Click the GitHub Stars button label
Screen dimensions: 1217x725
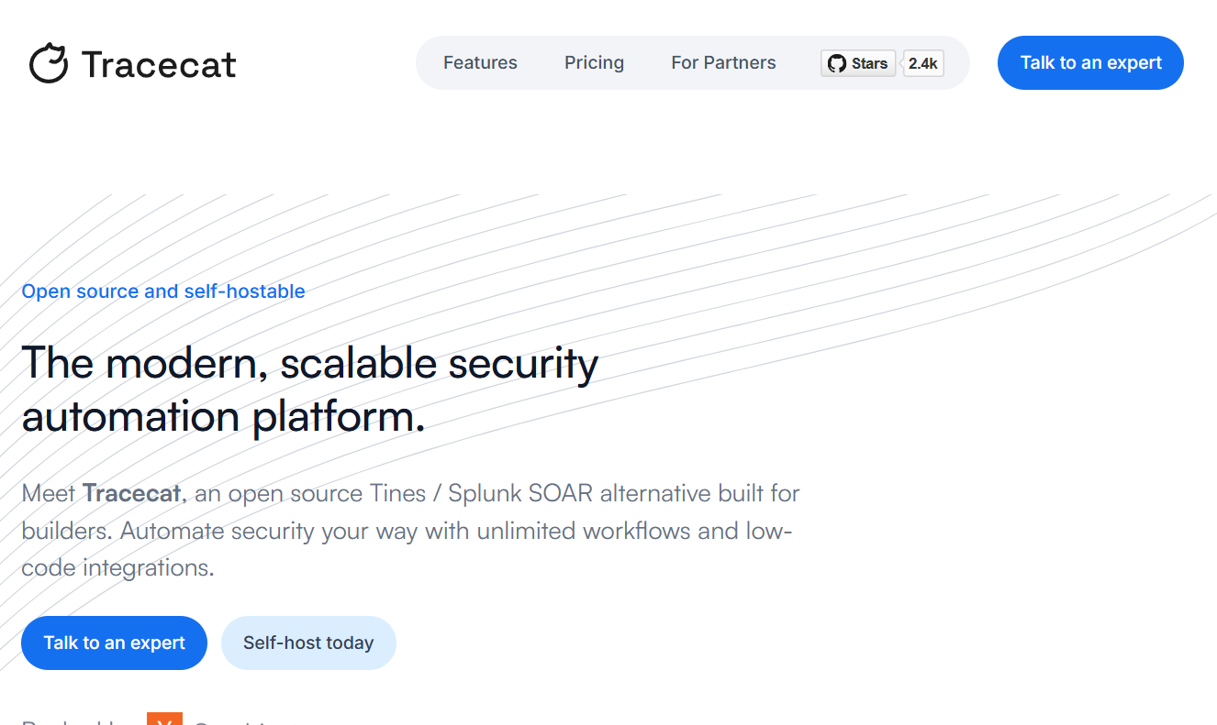point(868,63)
